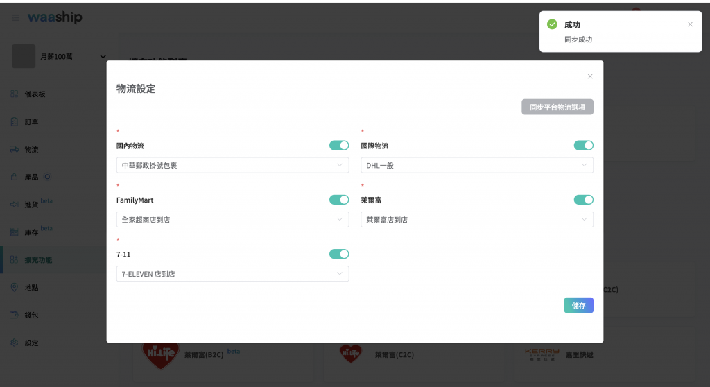710x387 pixels.
Task: Toggle the 7-11 switch off
Action: [339, 254]
